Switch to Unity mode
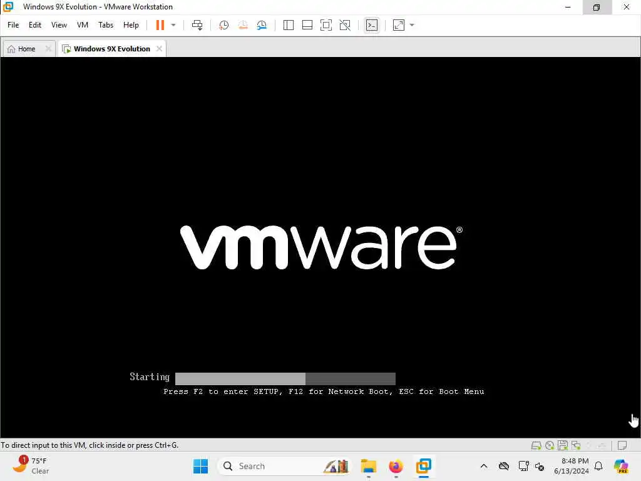Image resolution: width=641 pixels, height=481 pixels. tap(345, 25)
